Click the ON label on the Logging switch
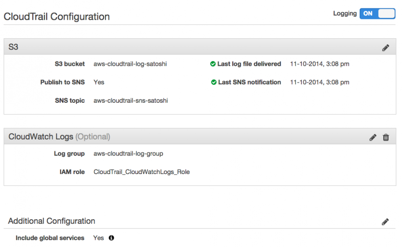 [x=368, y=13]
